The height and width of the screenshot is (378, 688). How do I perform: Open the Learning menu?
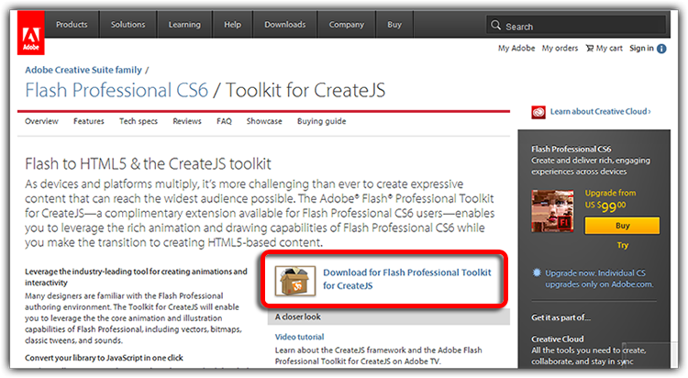184,25
